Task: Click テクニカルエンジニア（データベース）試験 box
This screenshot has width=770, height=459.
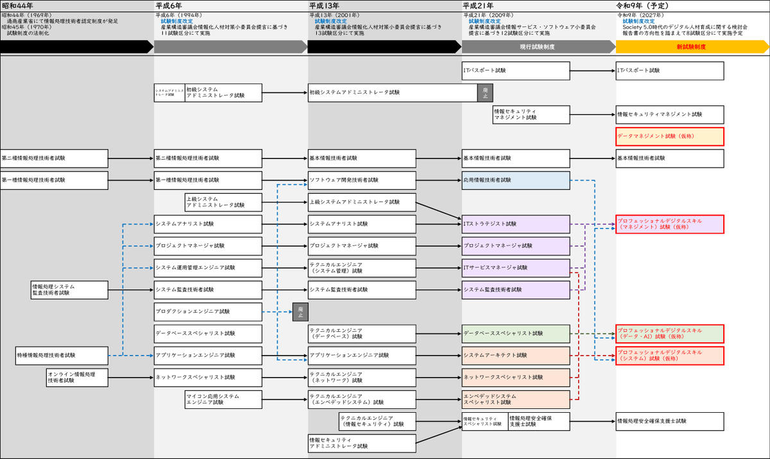Action: coord(362,333)
